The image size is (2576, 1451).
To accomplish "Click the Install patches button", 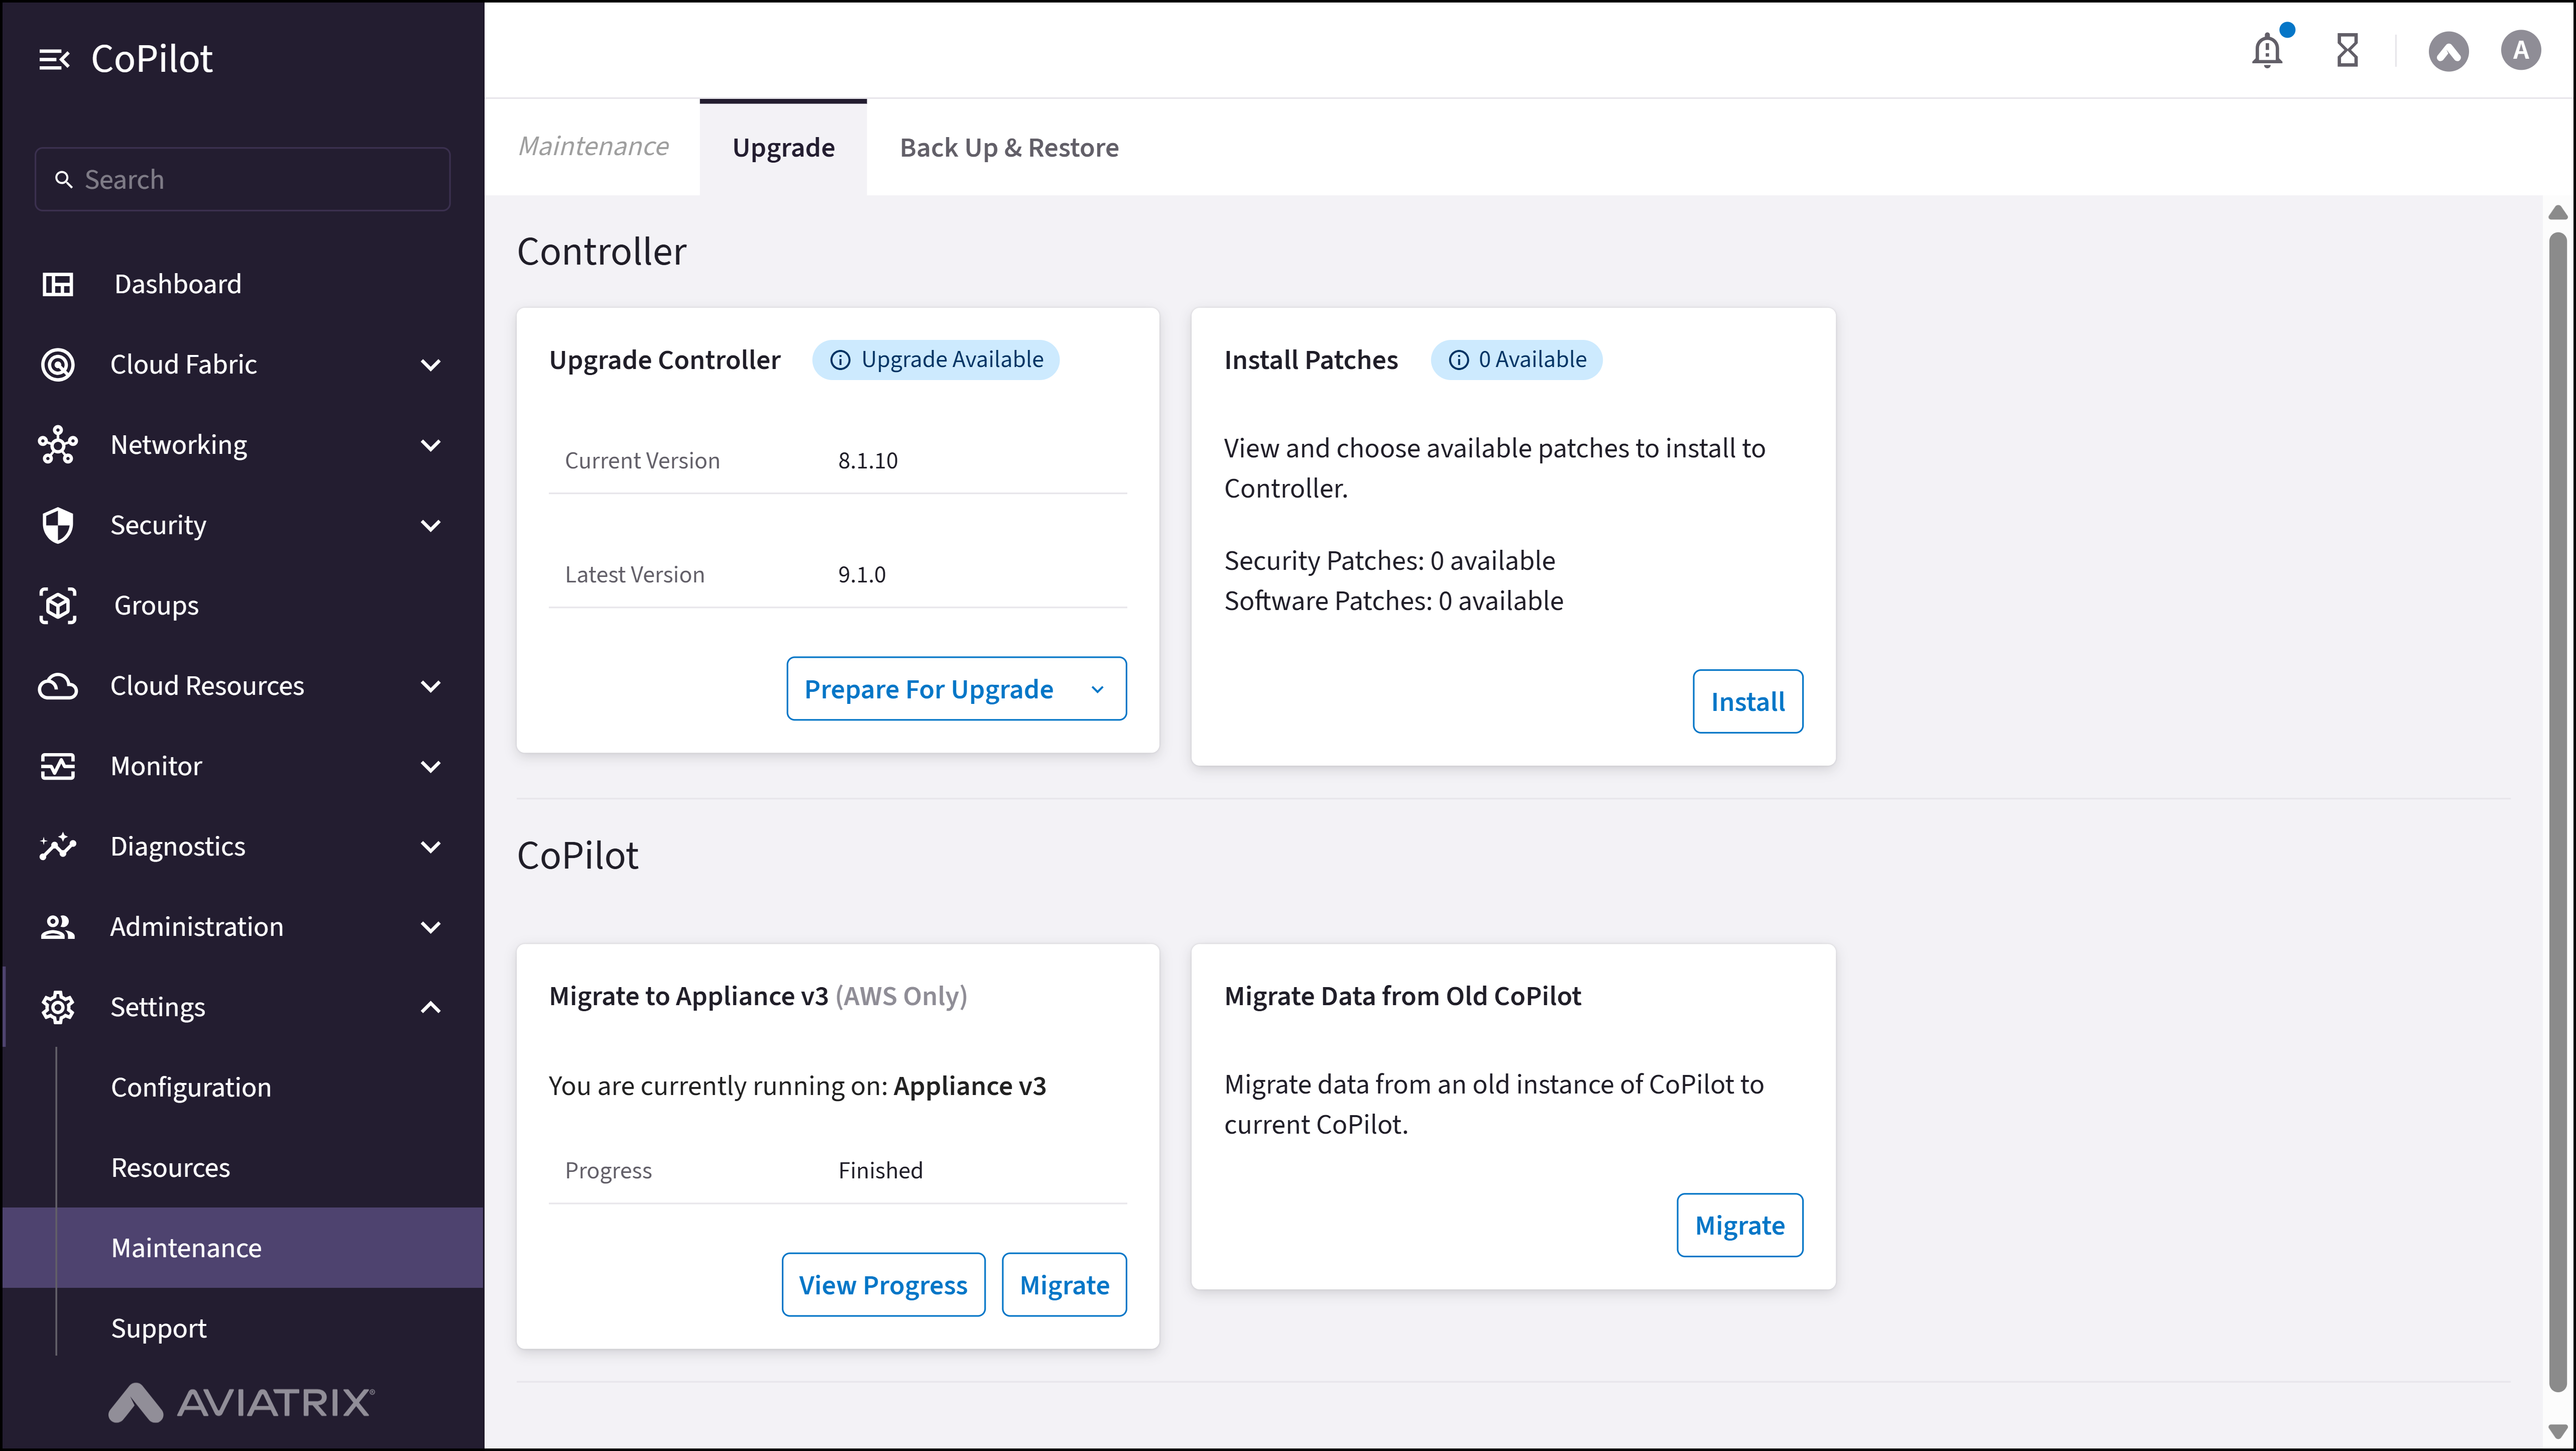I will click(1747, 701).
